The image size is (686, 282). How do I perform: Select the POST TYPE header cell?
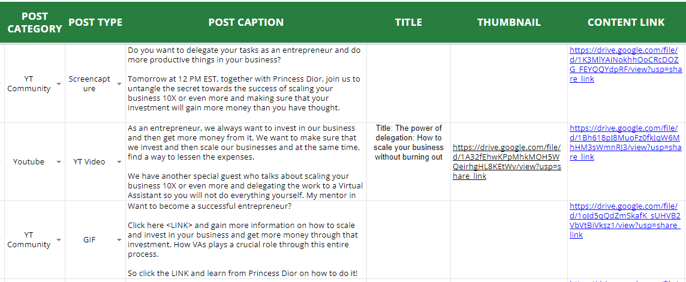(95, 22)
